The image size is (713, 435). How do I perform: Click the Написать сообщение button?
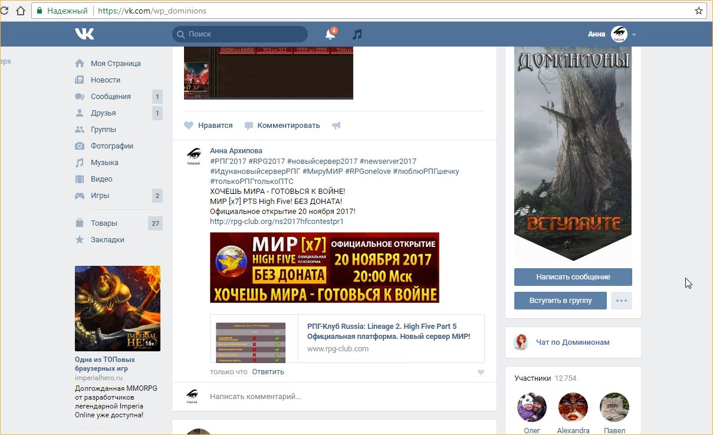click(x=573, y=277)
